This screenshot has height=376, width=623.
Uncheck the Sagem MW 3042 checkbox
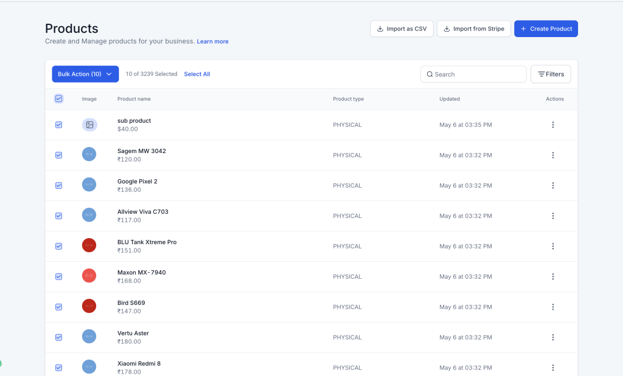(x=59, y=155)
